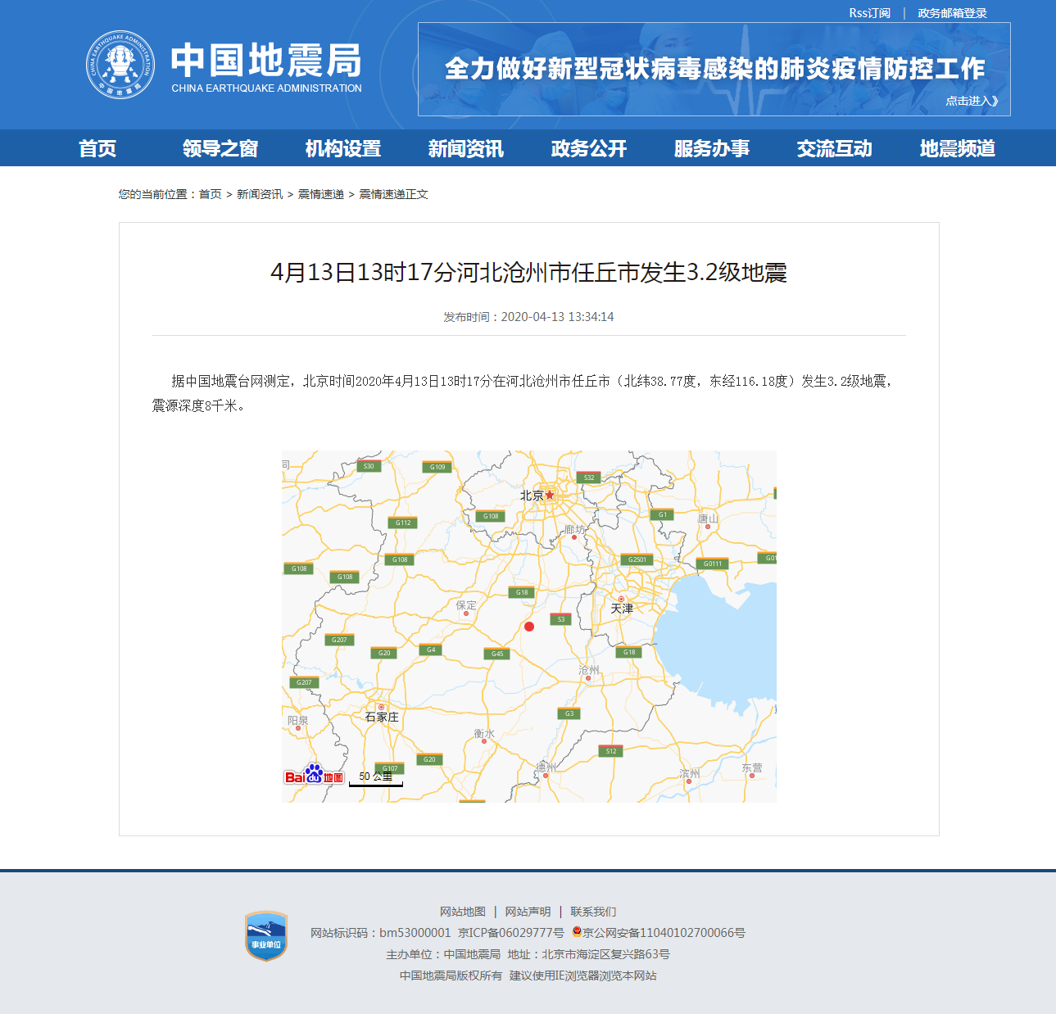The image size is (1056, 1014).
Task: Select 地震频道 in the navigation bar
Action: click(957, 148)
